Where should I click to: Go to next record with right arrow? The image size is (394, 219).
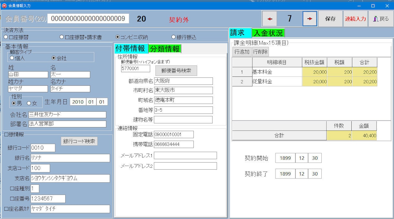coord(310,19)
